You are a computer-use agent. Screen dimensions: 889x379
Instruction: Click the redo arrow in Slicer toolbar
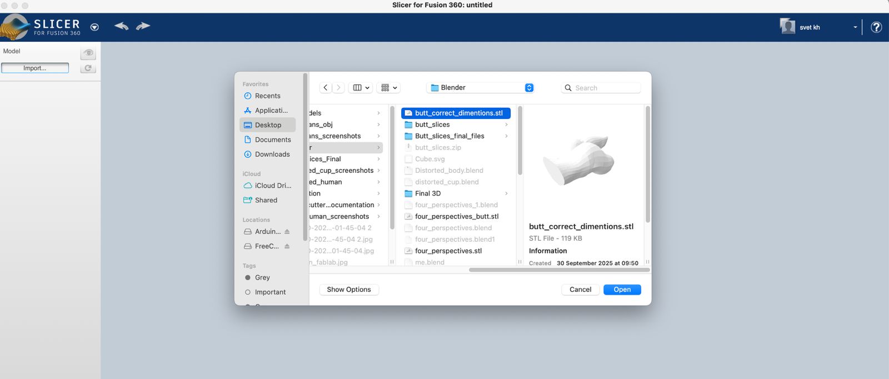pos(143,26)
